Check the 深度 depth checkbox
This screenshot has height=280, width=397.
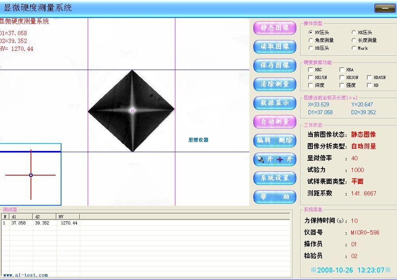click(311, 85)
